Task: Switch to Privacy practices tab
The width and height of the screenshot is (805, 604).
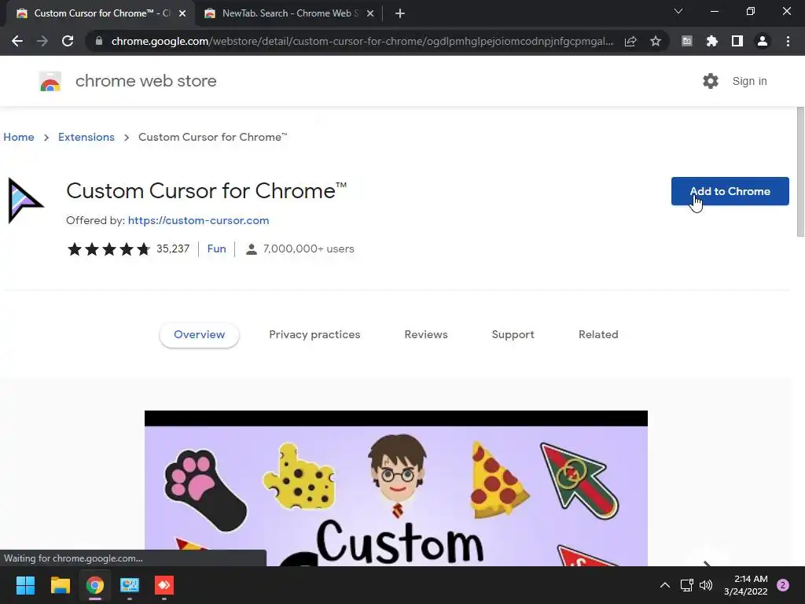Action: (x=314, y=335)
